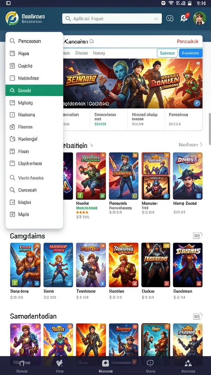The height and width of the screenshot is (375, 211).
Task: Click the Android home/recents square icon
Action: coord(8,3)
